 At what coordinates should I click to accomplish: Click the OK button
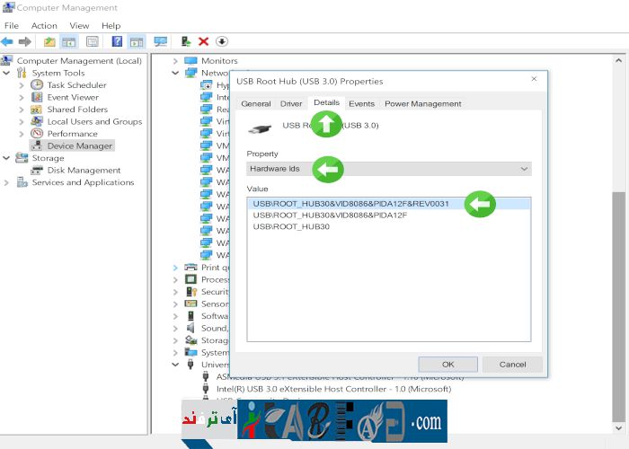pos(447,365)
